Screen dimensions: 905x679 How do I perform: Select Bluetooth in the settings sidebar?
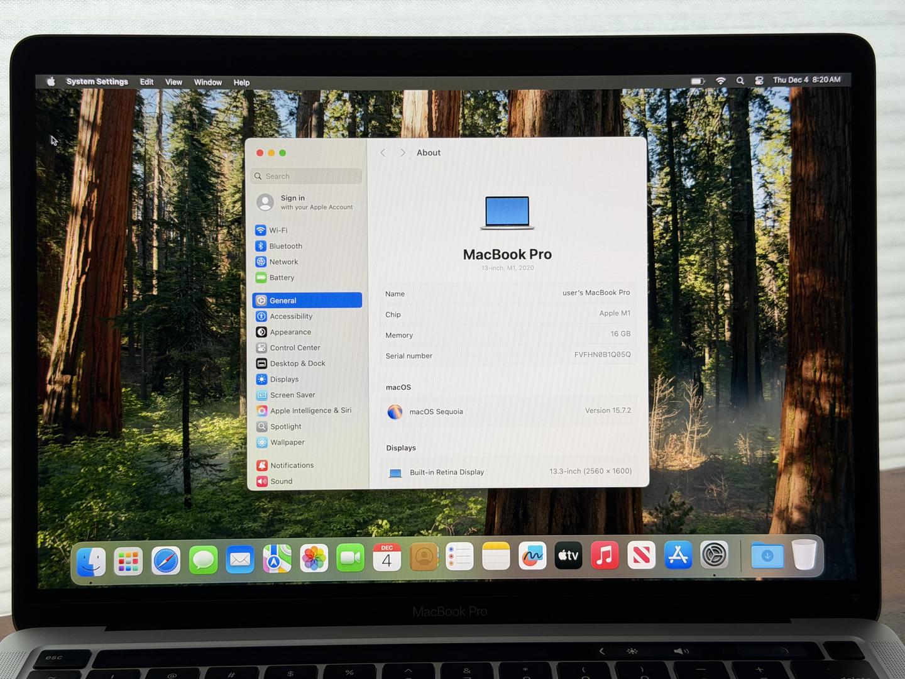coord(285,246)
